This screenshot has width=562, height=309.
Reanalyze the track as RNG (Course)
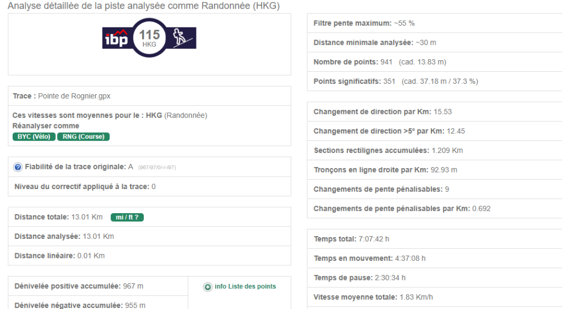point(83,136)
